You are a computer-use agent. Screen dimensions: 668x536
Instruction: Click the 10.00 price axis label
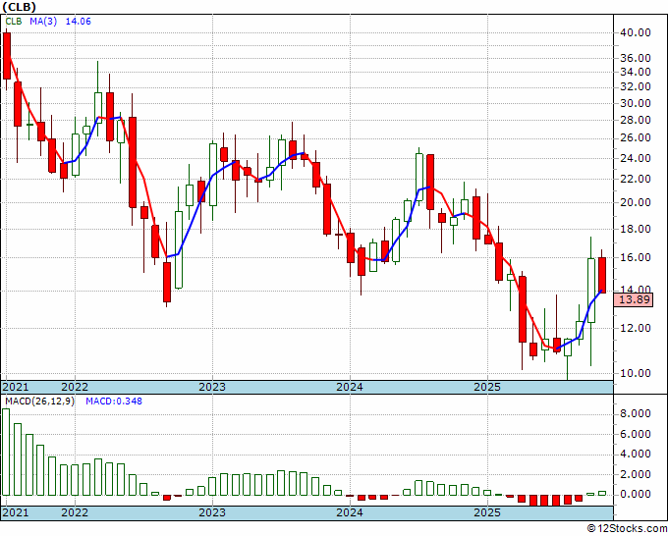click(x=635, y=373)
